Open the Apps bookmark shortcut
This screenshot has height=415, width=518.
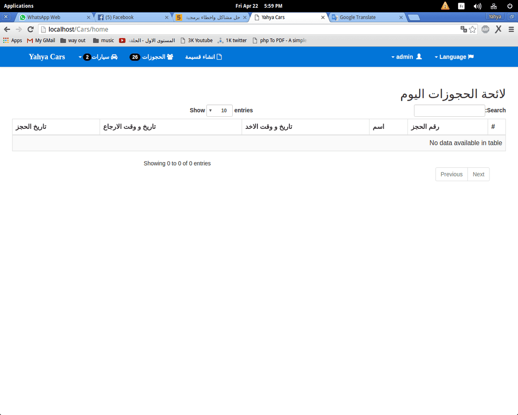(x=13, y=40)
